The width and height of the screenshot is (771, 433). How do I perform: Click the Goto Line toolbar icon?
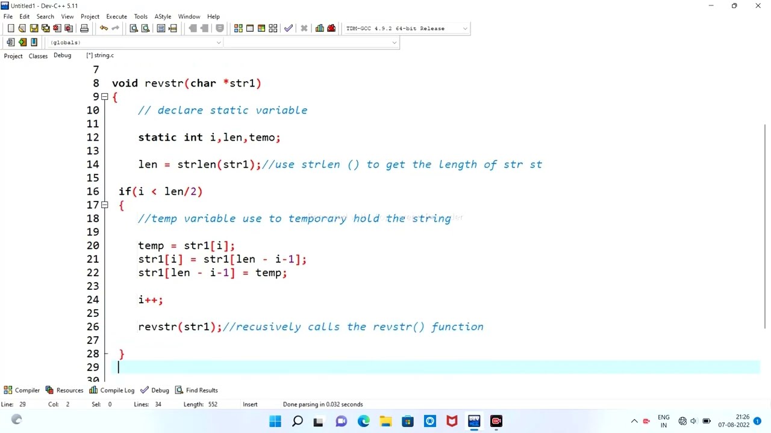tap(173, 28)
